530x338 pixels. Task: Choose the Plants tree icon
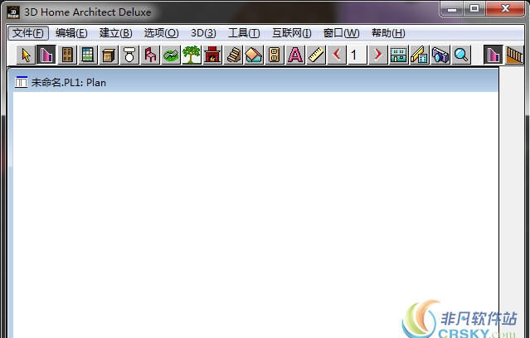coord(192,55)
